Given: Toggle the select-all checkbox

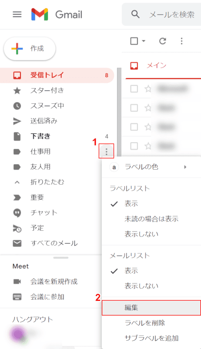Looking at the screenshot, I should 134,41.
